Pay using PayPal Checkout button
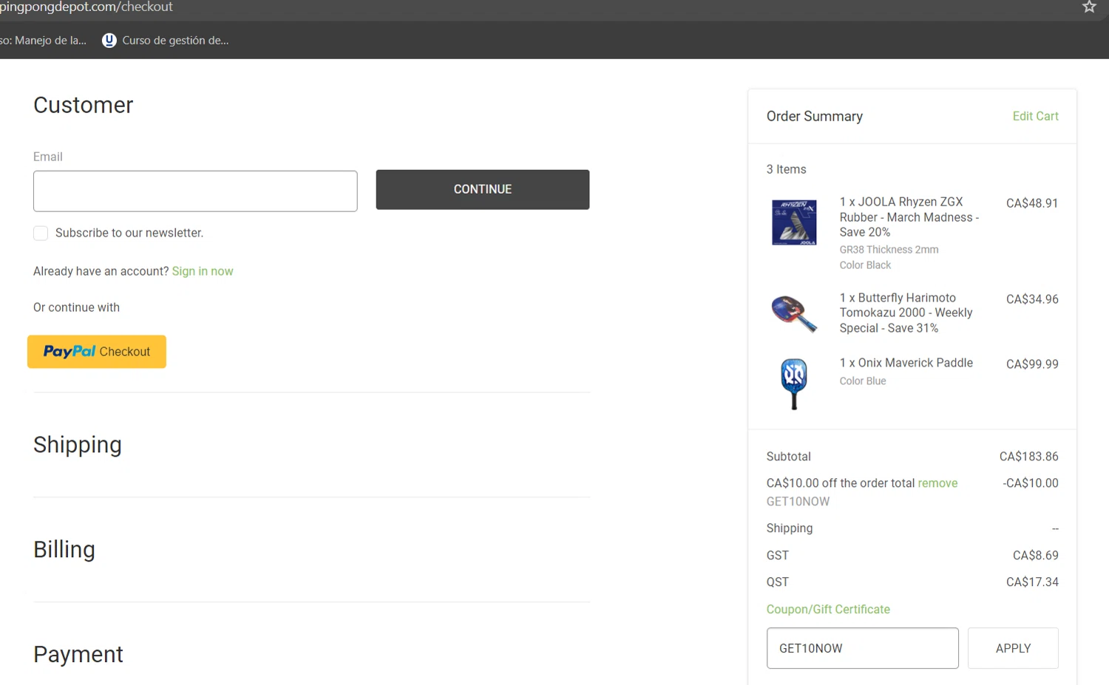This screenshot has width=1109, height=685. (x=97, y=352)
